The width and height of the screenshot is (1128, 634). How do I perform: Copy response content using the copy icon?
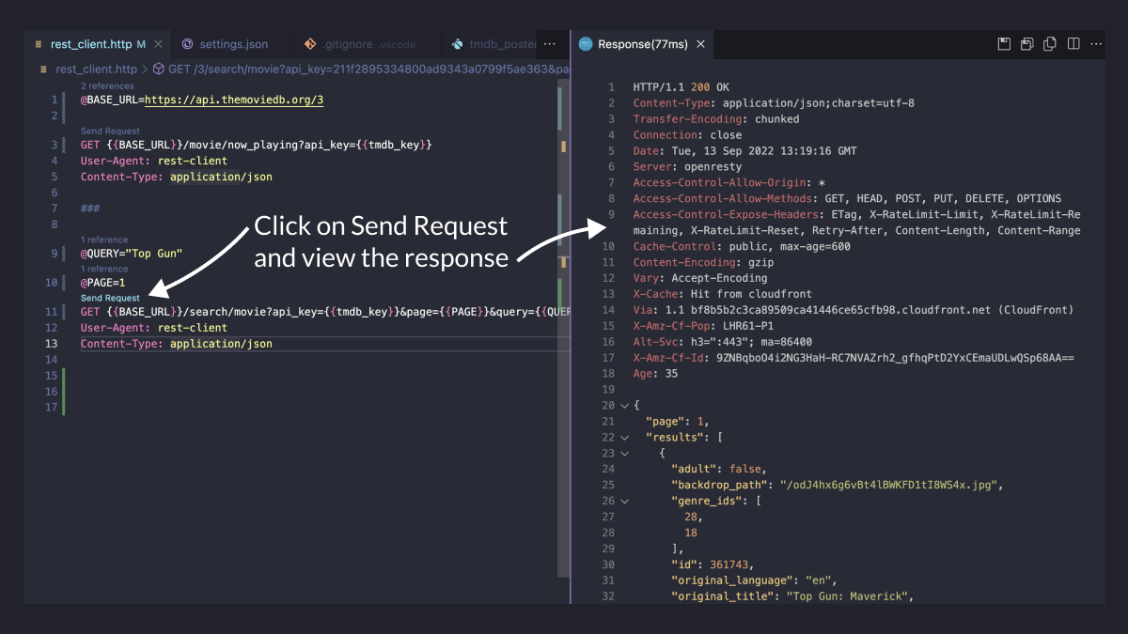tap(1049, 43)
